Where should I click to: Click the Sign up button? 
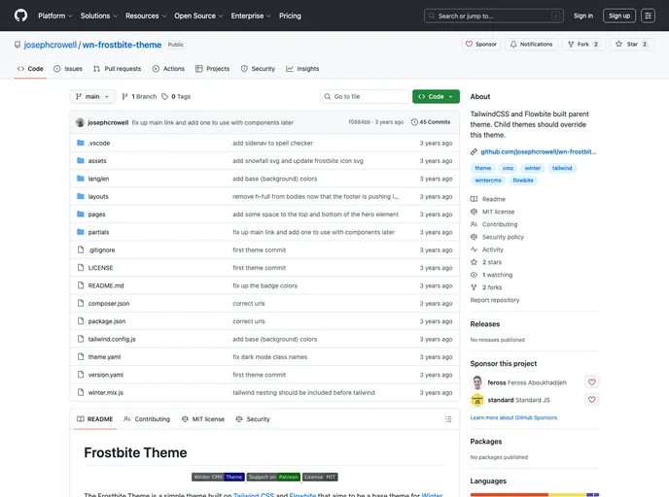coord(618,16)
